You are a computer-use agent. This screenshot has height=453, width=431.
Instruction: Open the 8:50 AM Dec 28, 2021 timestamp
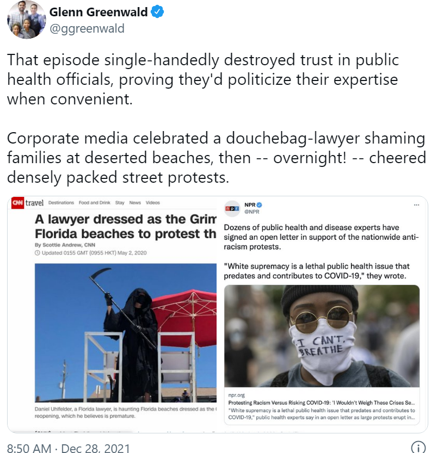tap(69, 448)
